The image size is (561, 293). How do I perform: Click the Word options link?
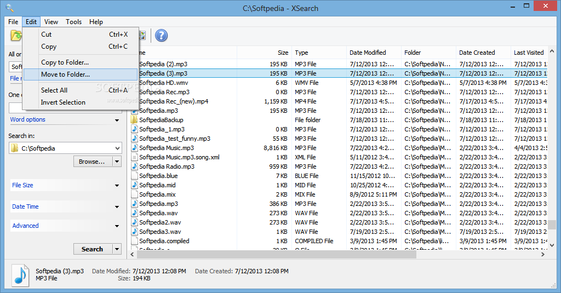pyautogui.click(x=27, y=119)
